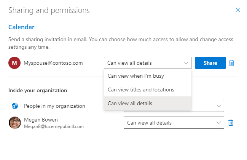Click Megan Bowen's profile photo

15,123
